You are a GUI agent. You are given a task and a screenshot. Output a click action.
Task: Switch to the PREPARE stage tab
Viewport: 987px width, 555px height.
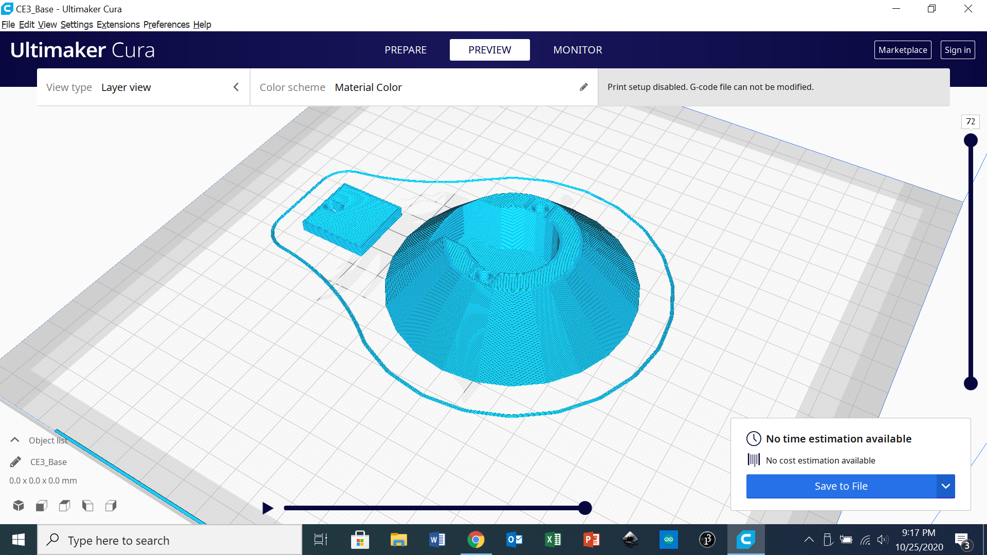[406, 50]
